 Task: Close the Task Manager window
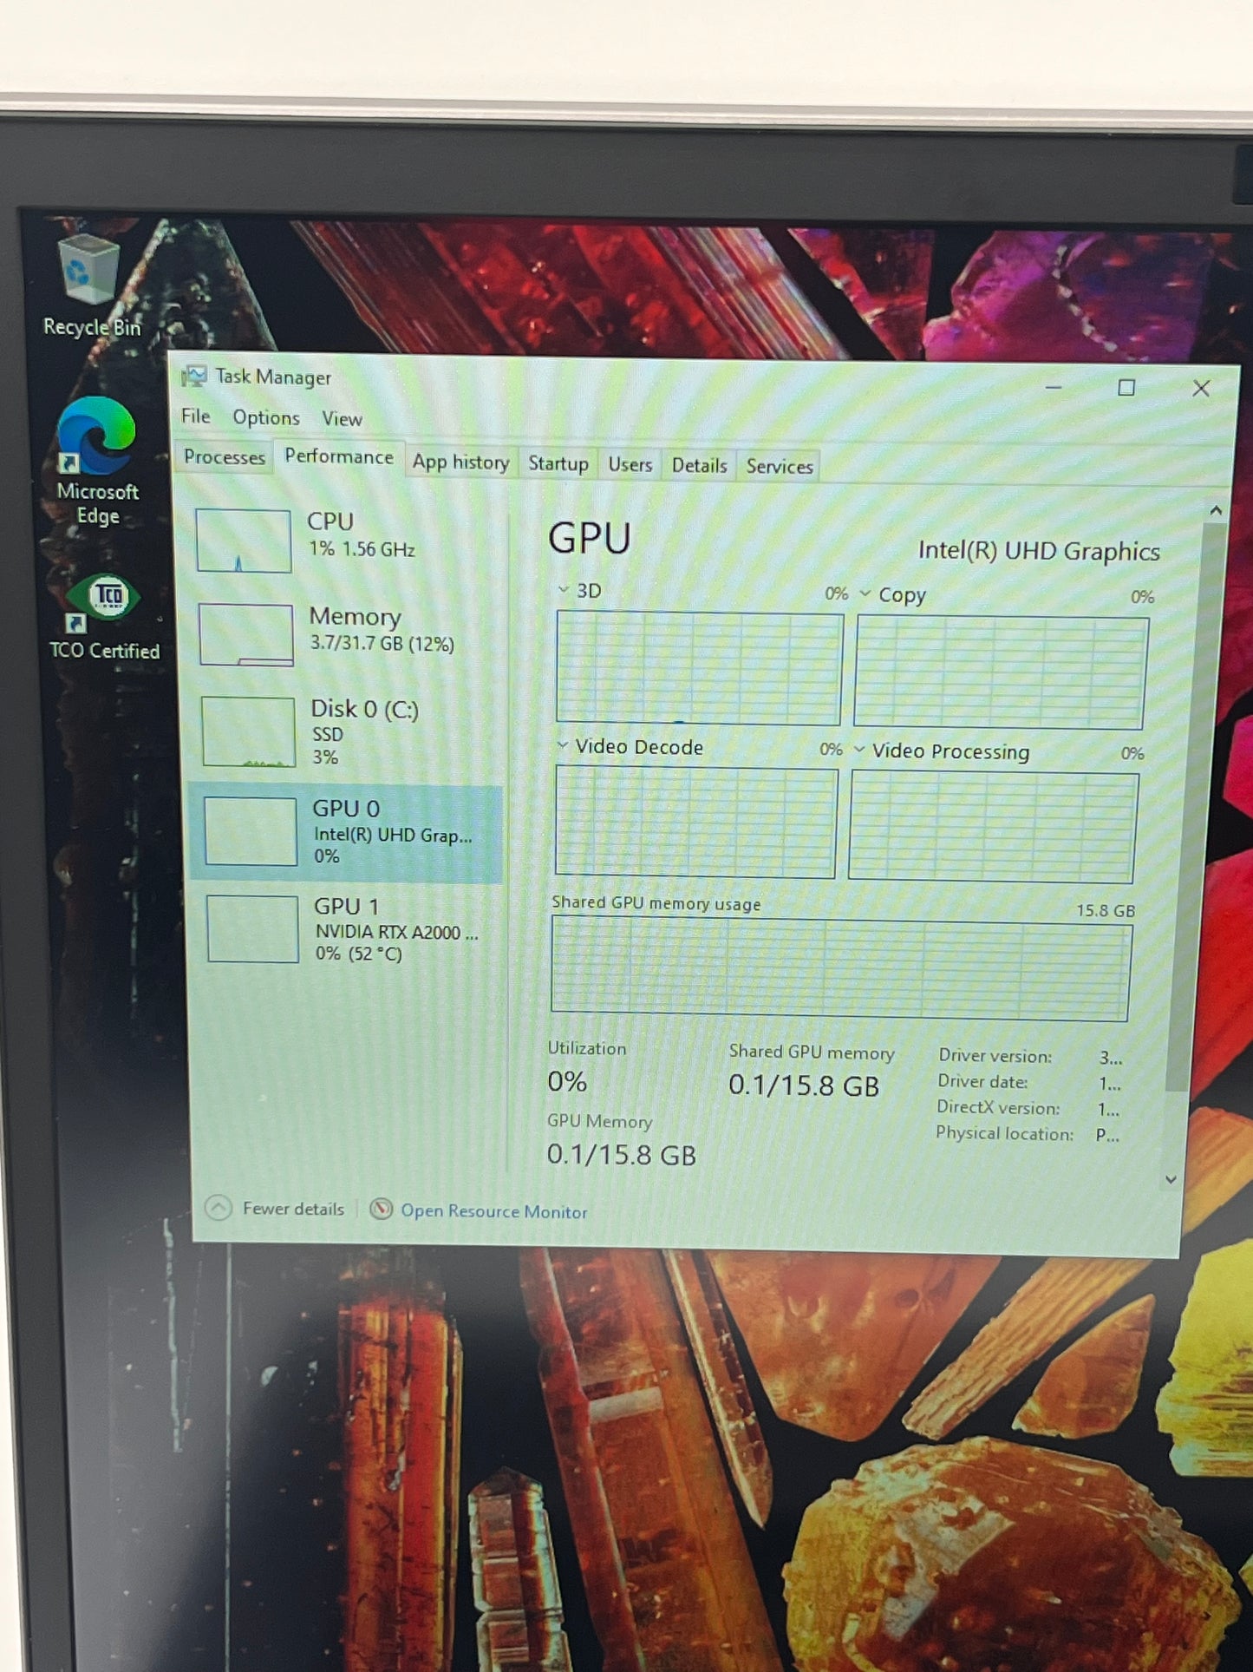pos(1201,389)
